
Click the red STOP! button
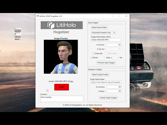click(x=62, y=87)
